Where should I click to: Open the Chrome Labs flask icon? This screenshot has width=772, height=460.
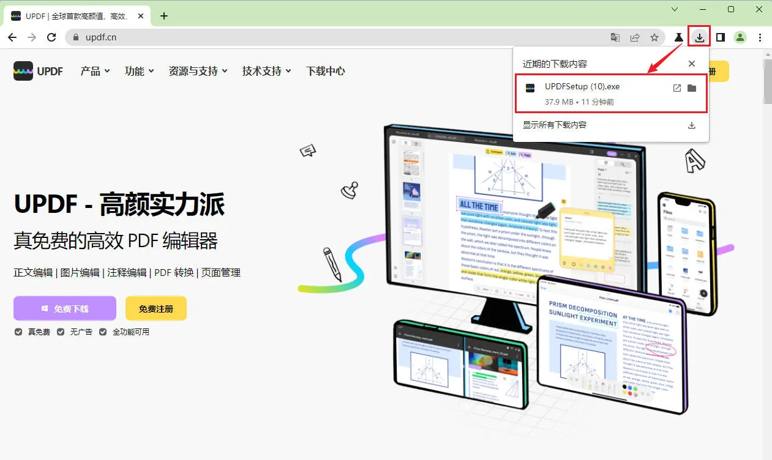click(678, 37)
